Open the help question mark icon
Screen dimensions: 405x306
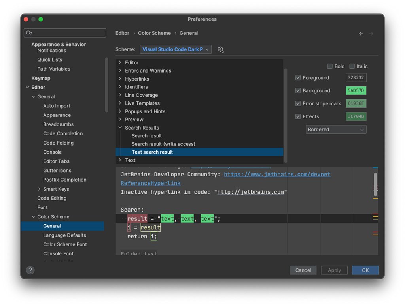click(30, 270)
